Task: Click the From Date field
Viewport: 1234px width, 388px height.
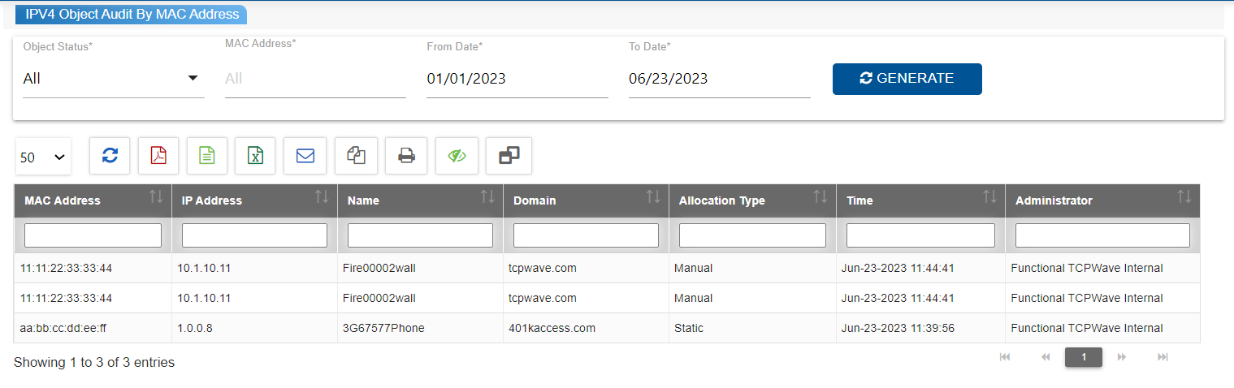Action: (517, 79)
